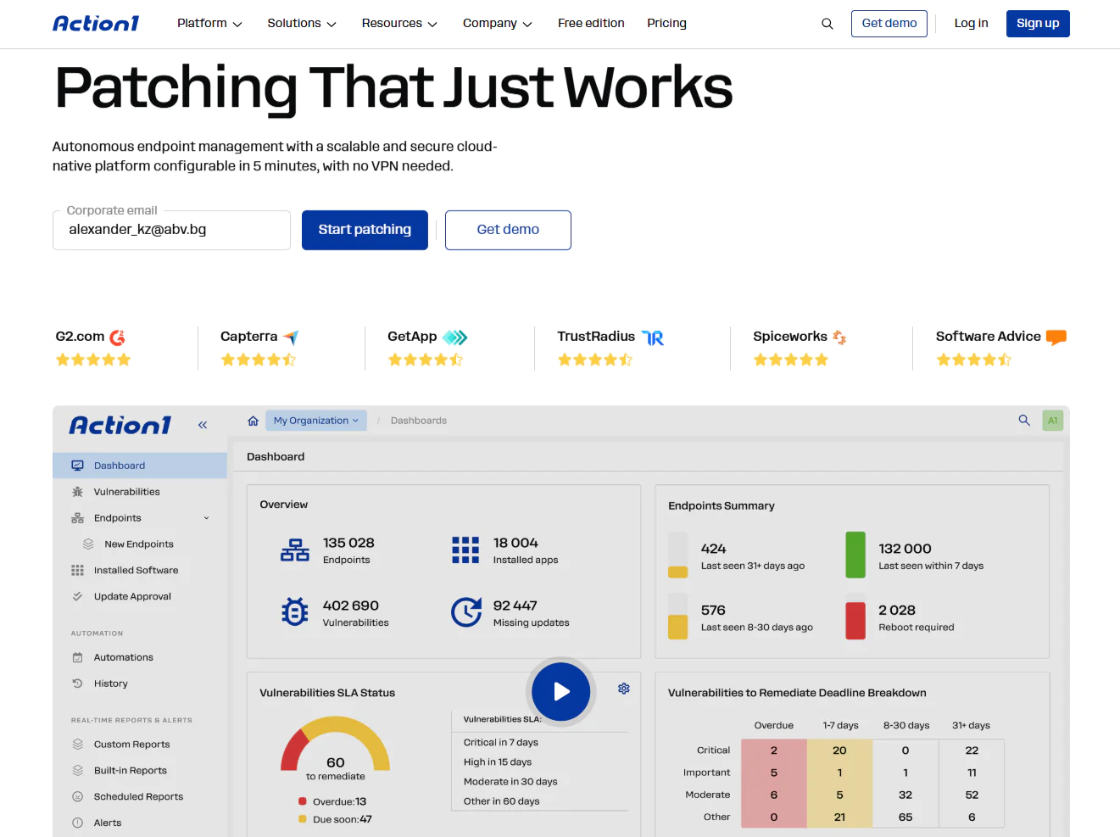The height and width of the screenshot is (837, 1120).
Task: Play the dashboard demo video
Action: coord(561,692)
